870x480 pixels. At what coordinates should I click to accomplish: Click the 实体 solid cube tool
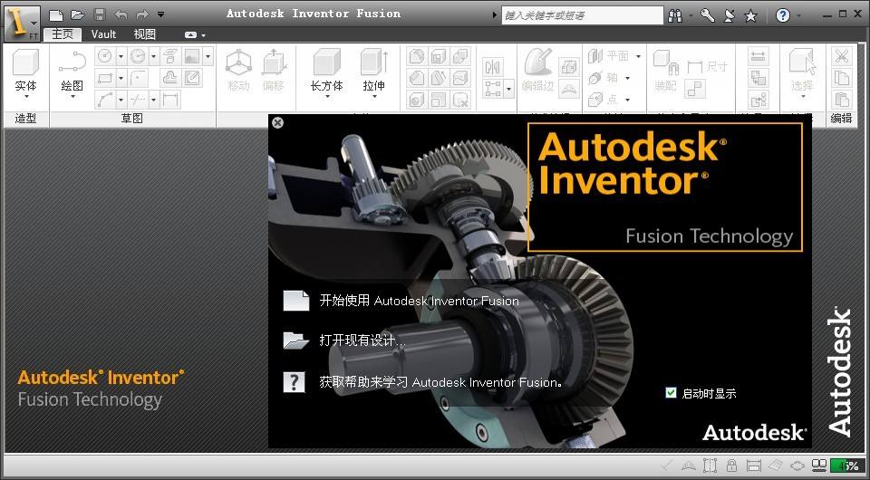[25, 72]
